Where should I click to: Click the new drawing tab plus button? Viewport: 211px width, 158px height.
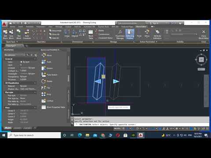[x=27, y=46]
